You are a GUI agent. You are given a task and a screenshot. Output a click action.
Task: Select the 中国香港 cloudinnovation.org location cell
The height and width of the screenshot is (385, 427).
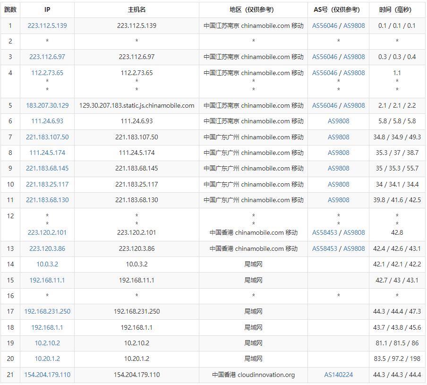coord(253,375)
